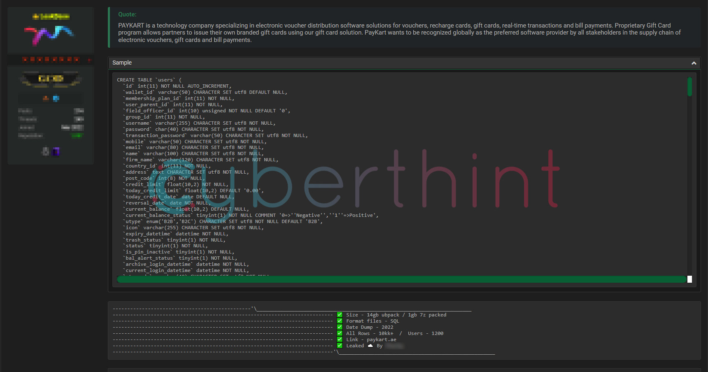
Task: Click the "Date Dump - 2022" text
Action: 370,327
